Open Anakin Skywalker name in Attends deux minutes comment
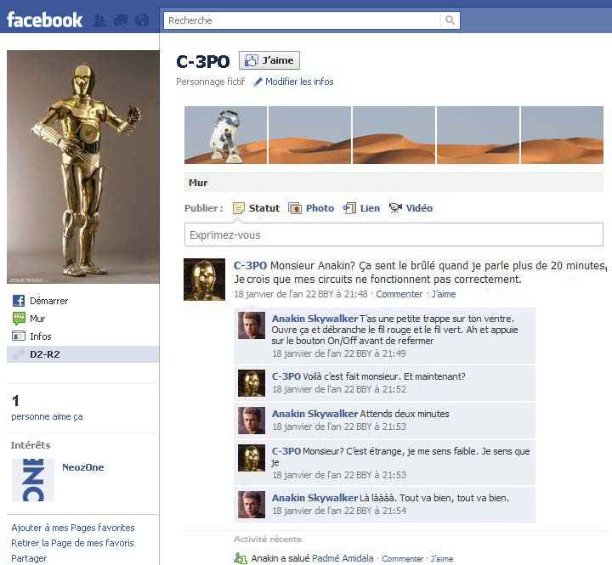 tap(314, 414)
